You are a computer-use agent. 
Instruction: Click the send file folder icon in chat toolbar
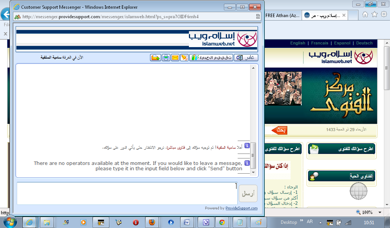pos(155,57)
